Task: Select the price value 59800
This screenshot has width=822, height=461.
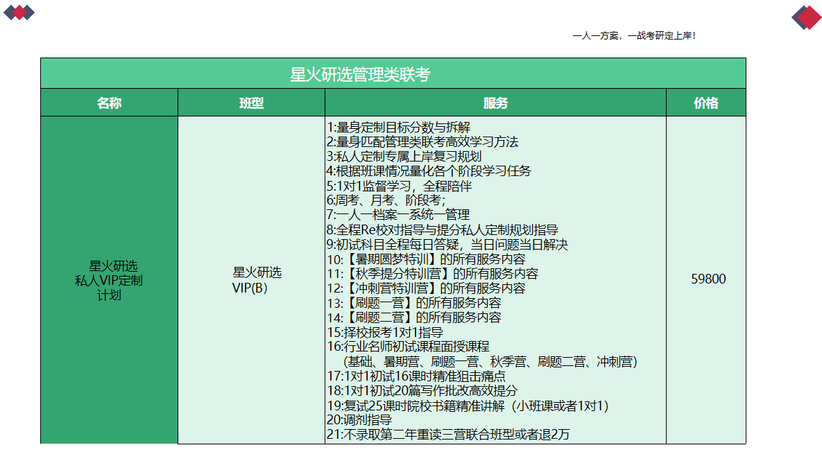Action: 708,279
